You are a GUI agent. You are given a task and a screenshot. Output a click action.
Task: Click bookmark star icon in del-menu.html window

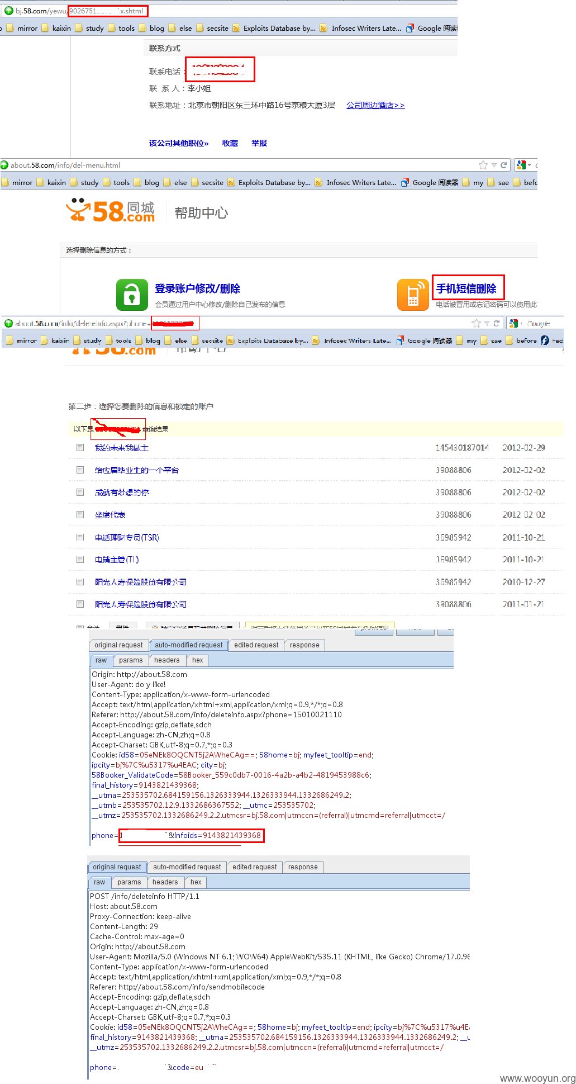pyautogui.click(x=483, y=165)
